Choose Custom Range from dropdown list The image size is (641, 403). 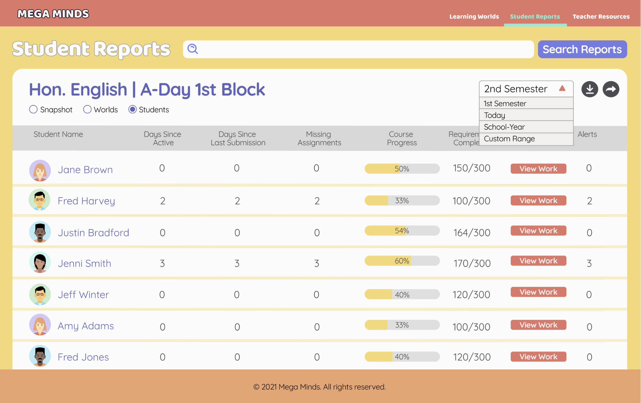pos(509,139)
